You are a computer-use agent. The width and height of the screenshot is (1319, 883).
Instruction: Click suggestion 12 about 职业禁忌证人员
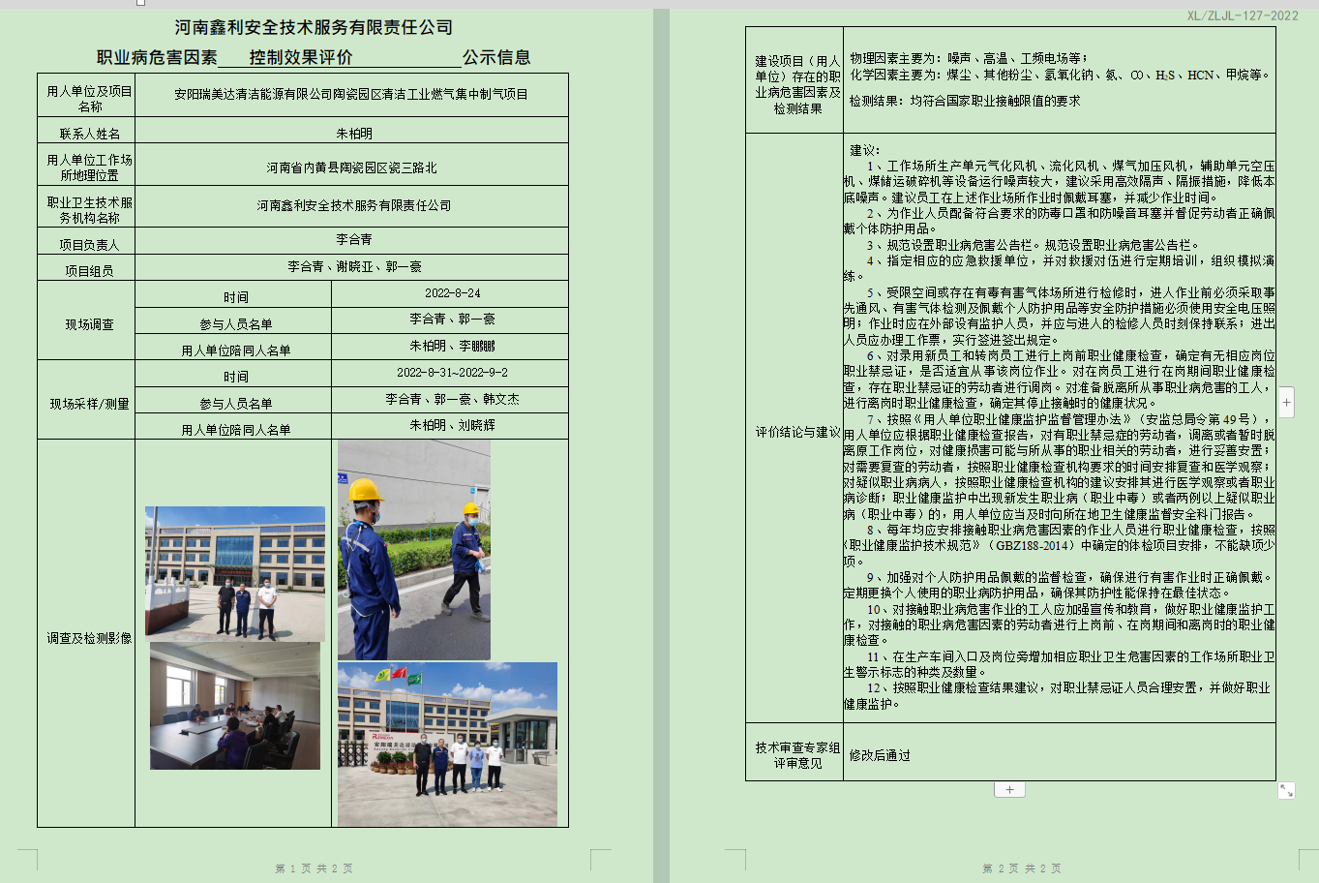pyautogui.click(x=1059, y=695)
